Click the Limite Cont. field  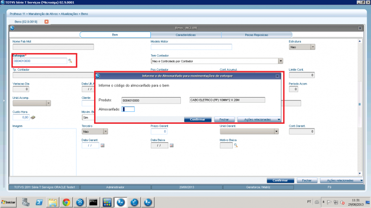(302, 75)
